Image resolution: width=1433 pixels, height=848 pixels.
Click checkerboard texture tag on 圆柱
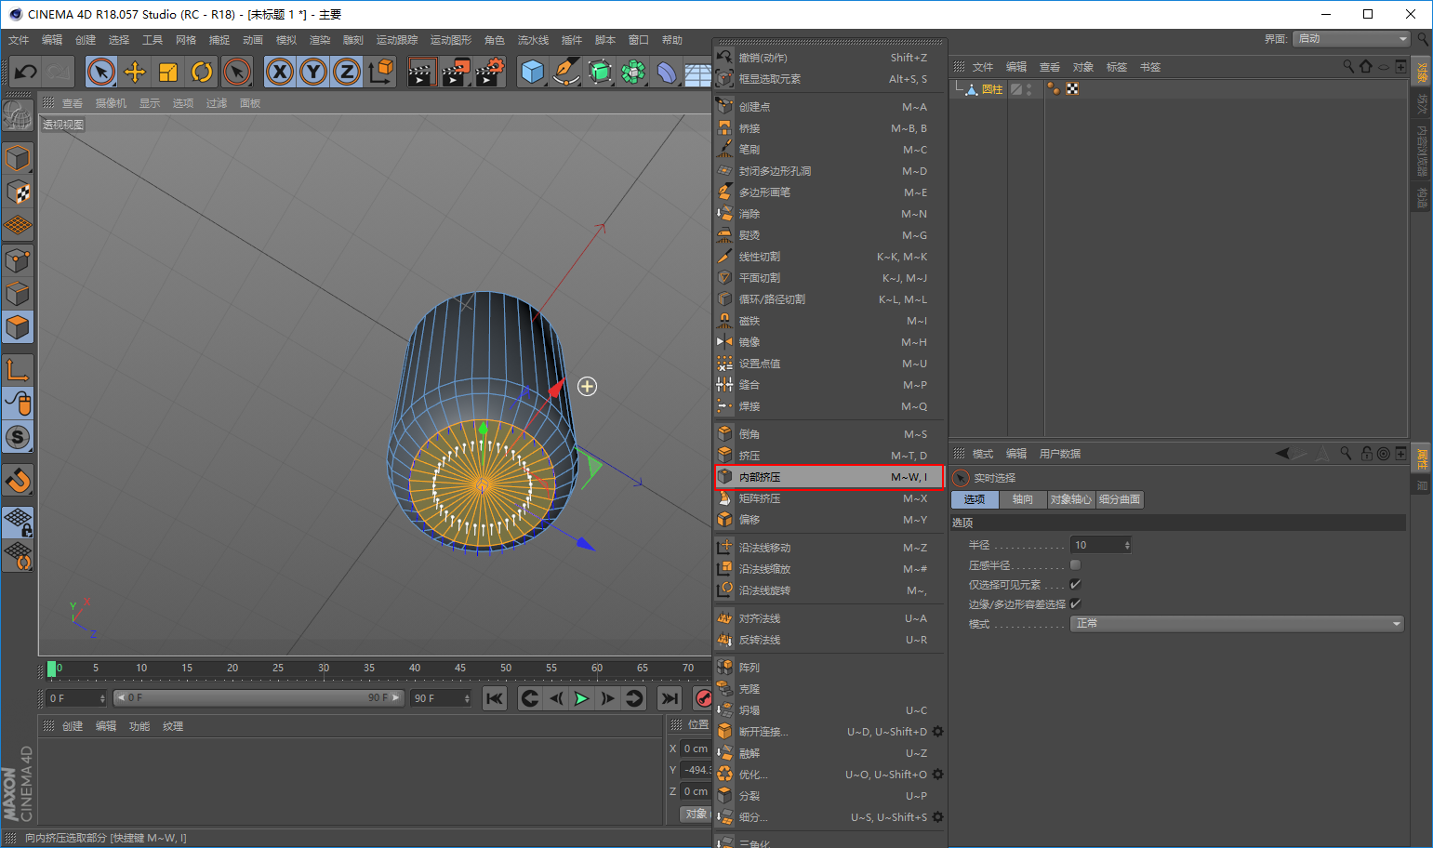[1072, 89]
